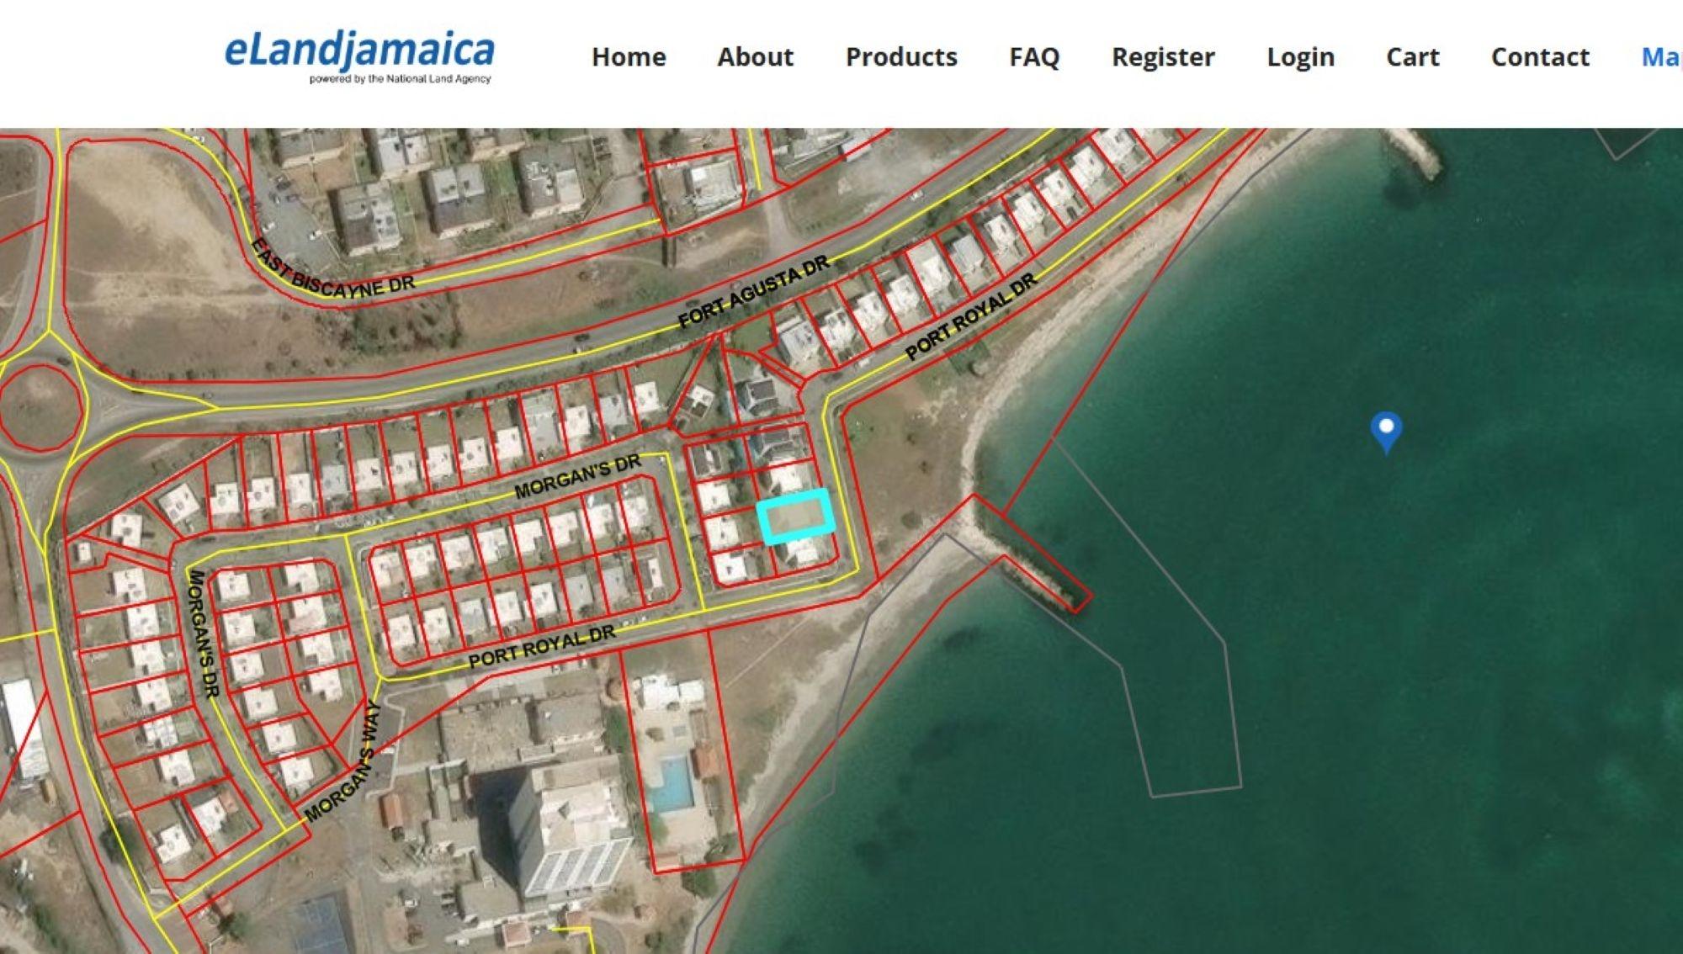Click the Fort Agusta Dr road label
The width and height of the screenshot is (1683, 954).
[753, 292]
